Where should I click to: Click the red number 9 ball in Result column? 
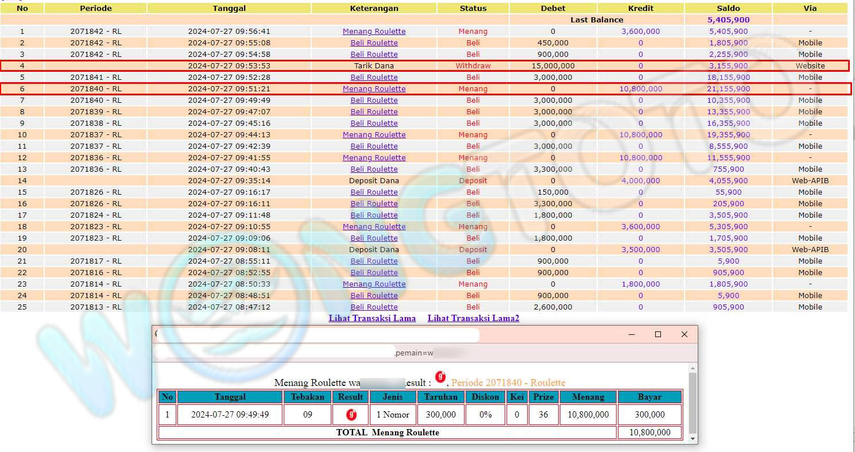pyautogui.click(x=351, y=414)
